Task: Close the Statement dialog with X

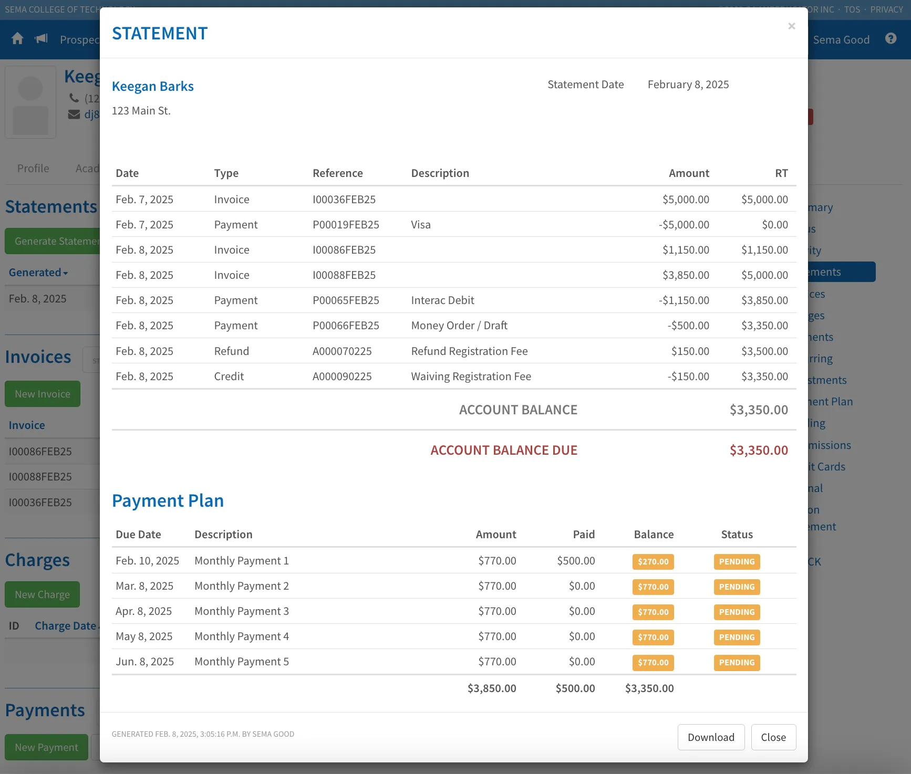Action: click(x=791, y=26)
